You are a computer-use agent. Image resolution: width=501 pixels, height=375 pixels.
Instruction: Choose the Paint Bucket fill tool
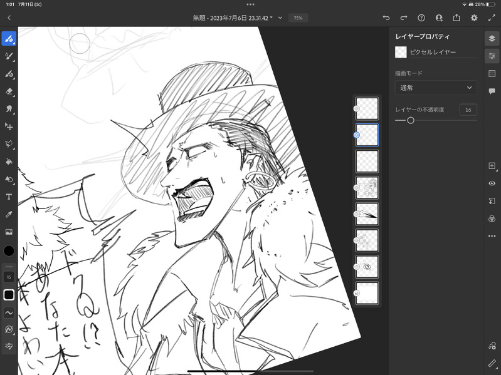tap(9, 162)
